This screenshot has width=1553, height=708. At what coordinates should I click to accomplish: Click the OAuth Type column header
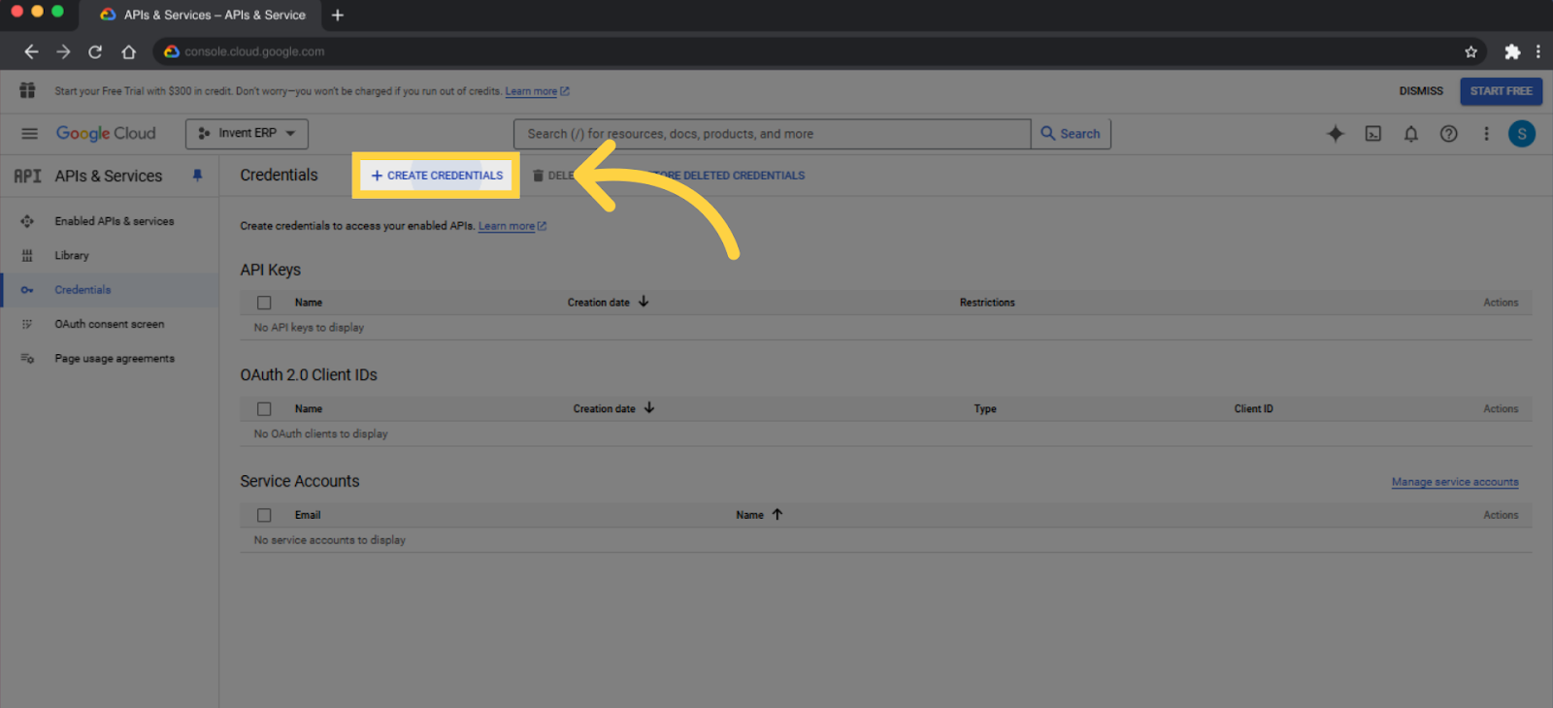985,409
